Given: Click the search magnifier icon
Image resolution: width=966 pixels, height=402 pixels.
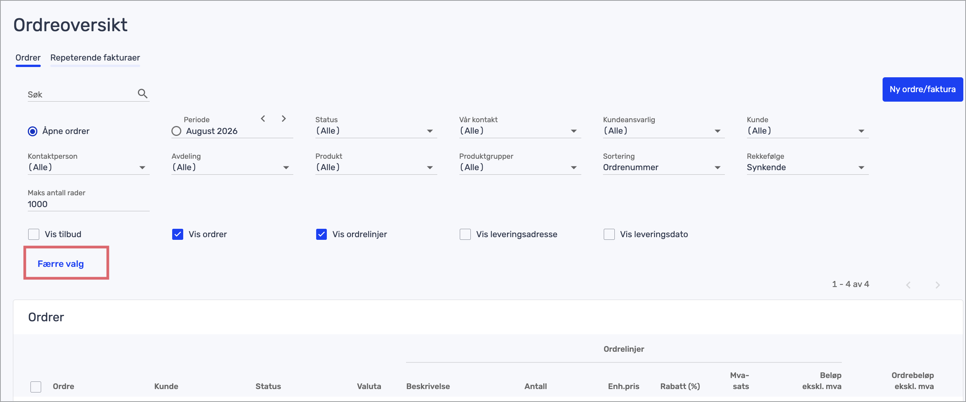Looking at the screenshot, I should [x=142, y=94].
